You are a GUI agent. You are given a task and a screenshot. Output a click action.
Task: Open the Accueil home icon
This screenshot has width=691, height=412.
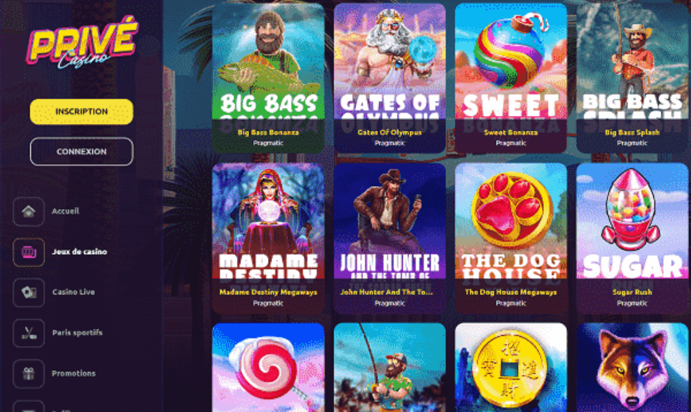click(28, 211)
